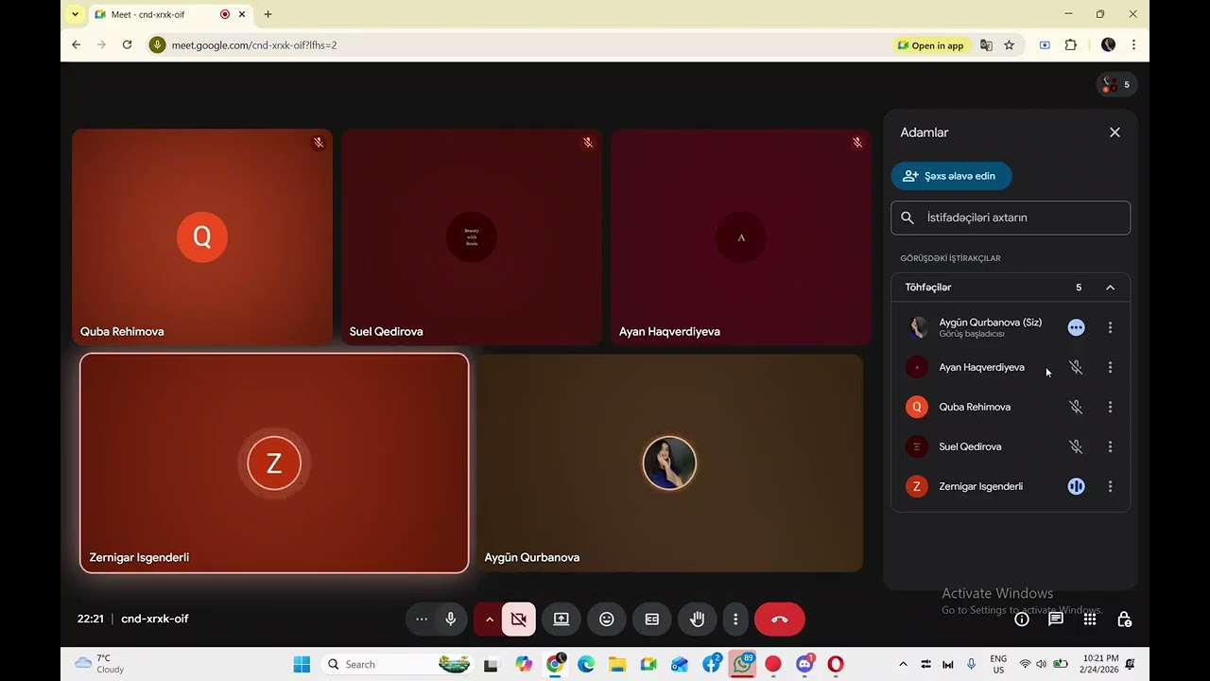Click the muted mic beside Ayan Haqverdiyeva
The image size is (1210, 681).
(1076, 367)
